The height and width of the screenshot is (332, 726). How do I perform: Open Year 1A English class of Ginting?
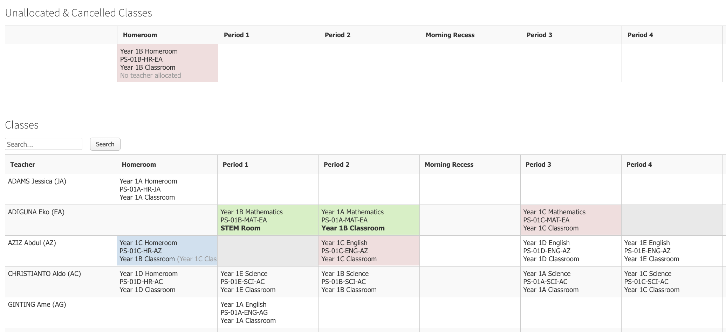(x=268, y=312)
